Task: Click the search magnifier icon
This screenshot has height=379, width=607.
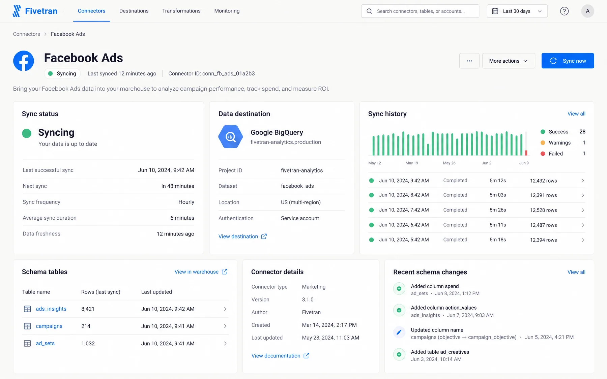Action: point(369,11)
